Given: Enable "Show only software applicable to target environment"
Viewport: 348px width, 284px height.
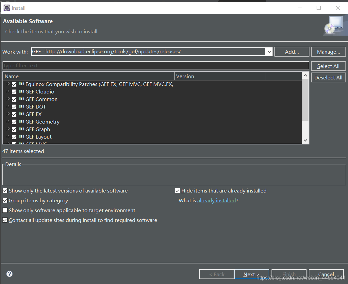Looking at the screenshot, I should click(5, 210).
